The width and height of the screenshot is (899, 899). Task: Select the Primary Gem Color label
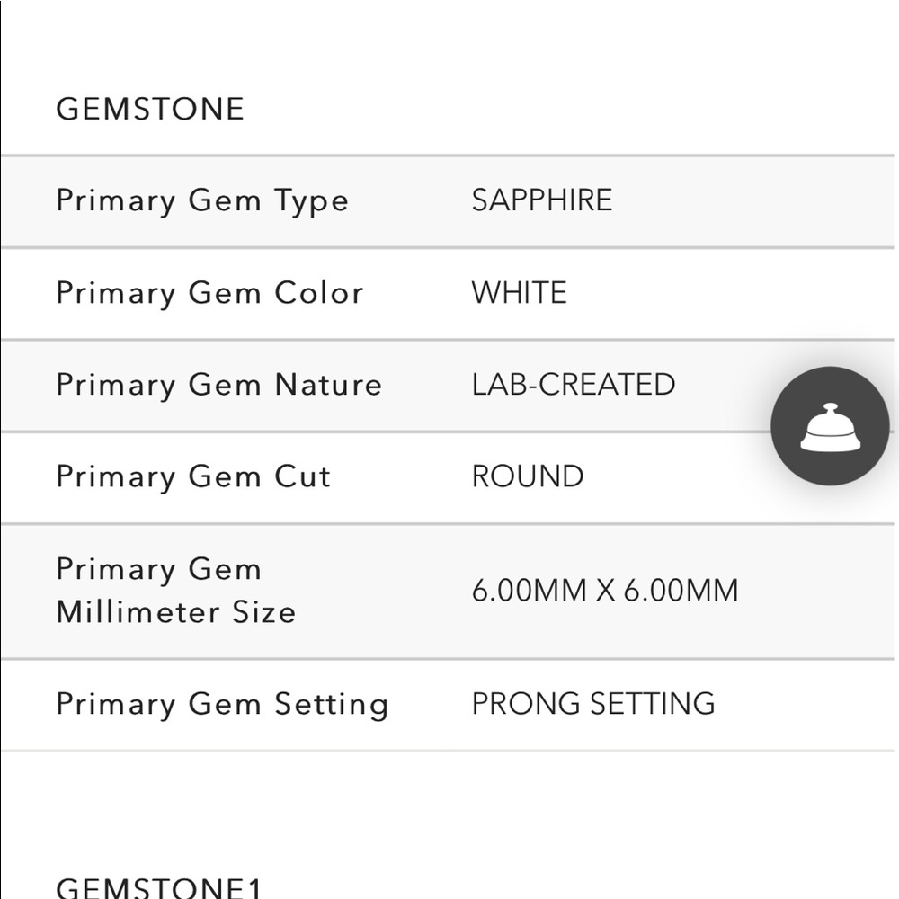(x=209, y=294)
